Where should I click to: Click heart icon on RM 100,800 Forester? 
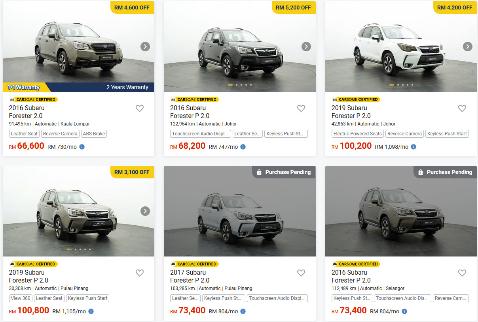pyautogui.click(x=140, y=273)
